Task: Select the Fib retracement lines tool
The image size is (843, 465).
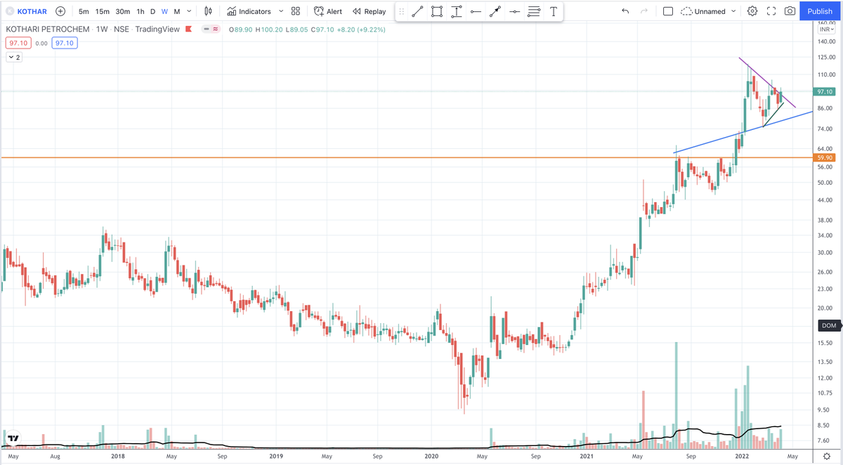Action: (534, 11)
